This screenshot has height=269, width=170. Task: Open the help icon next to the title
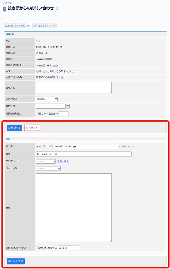[57, 9]
